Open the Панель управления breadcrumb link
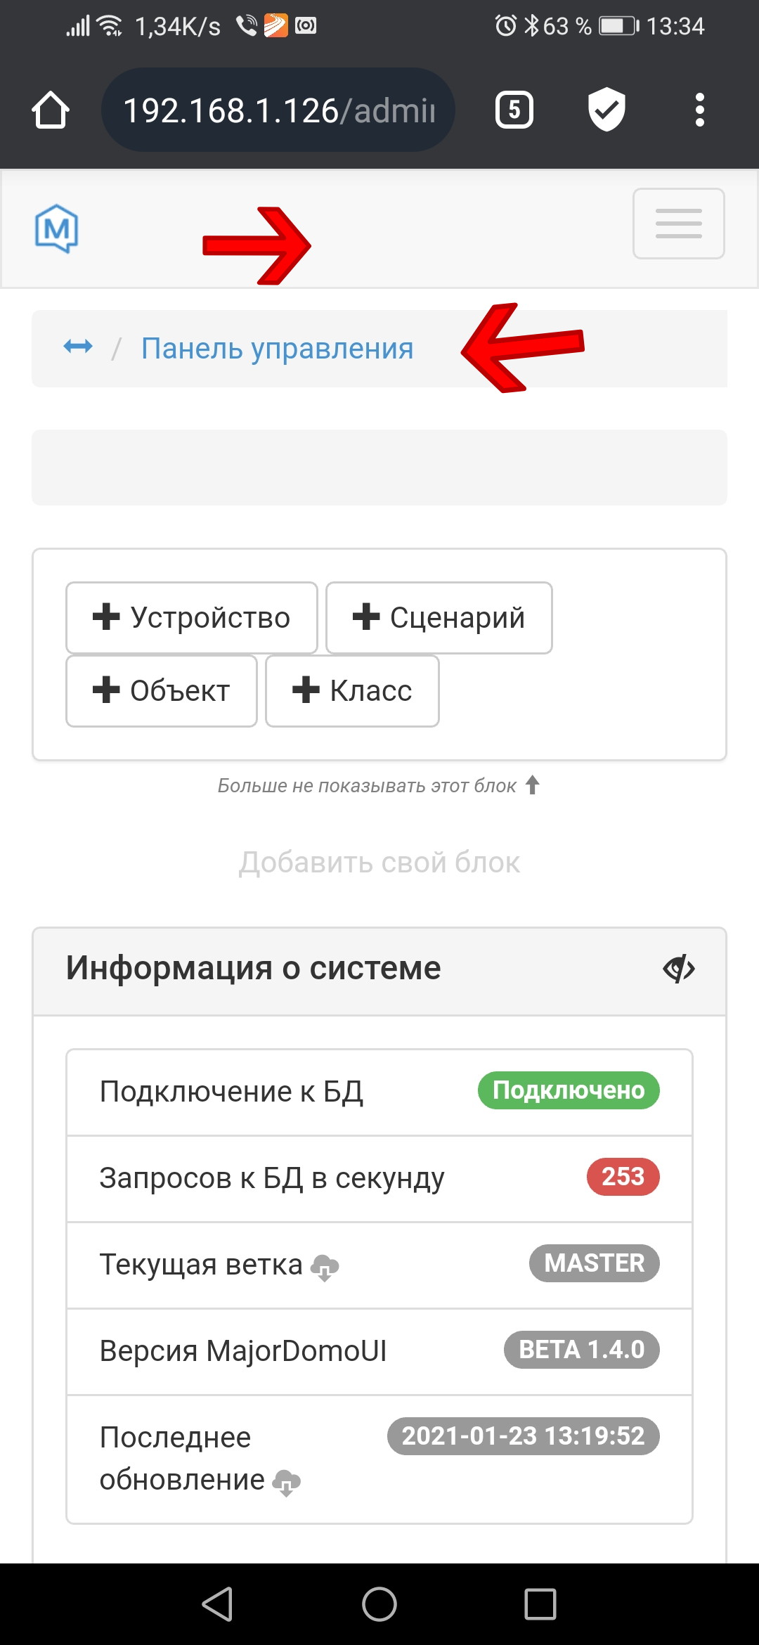Screen dimensions: 759x1645 tap(278, 349)
